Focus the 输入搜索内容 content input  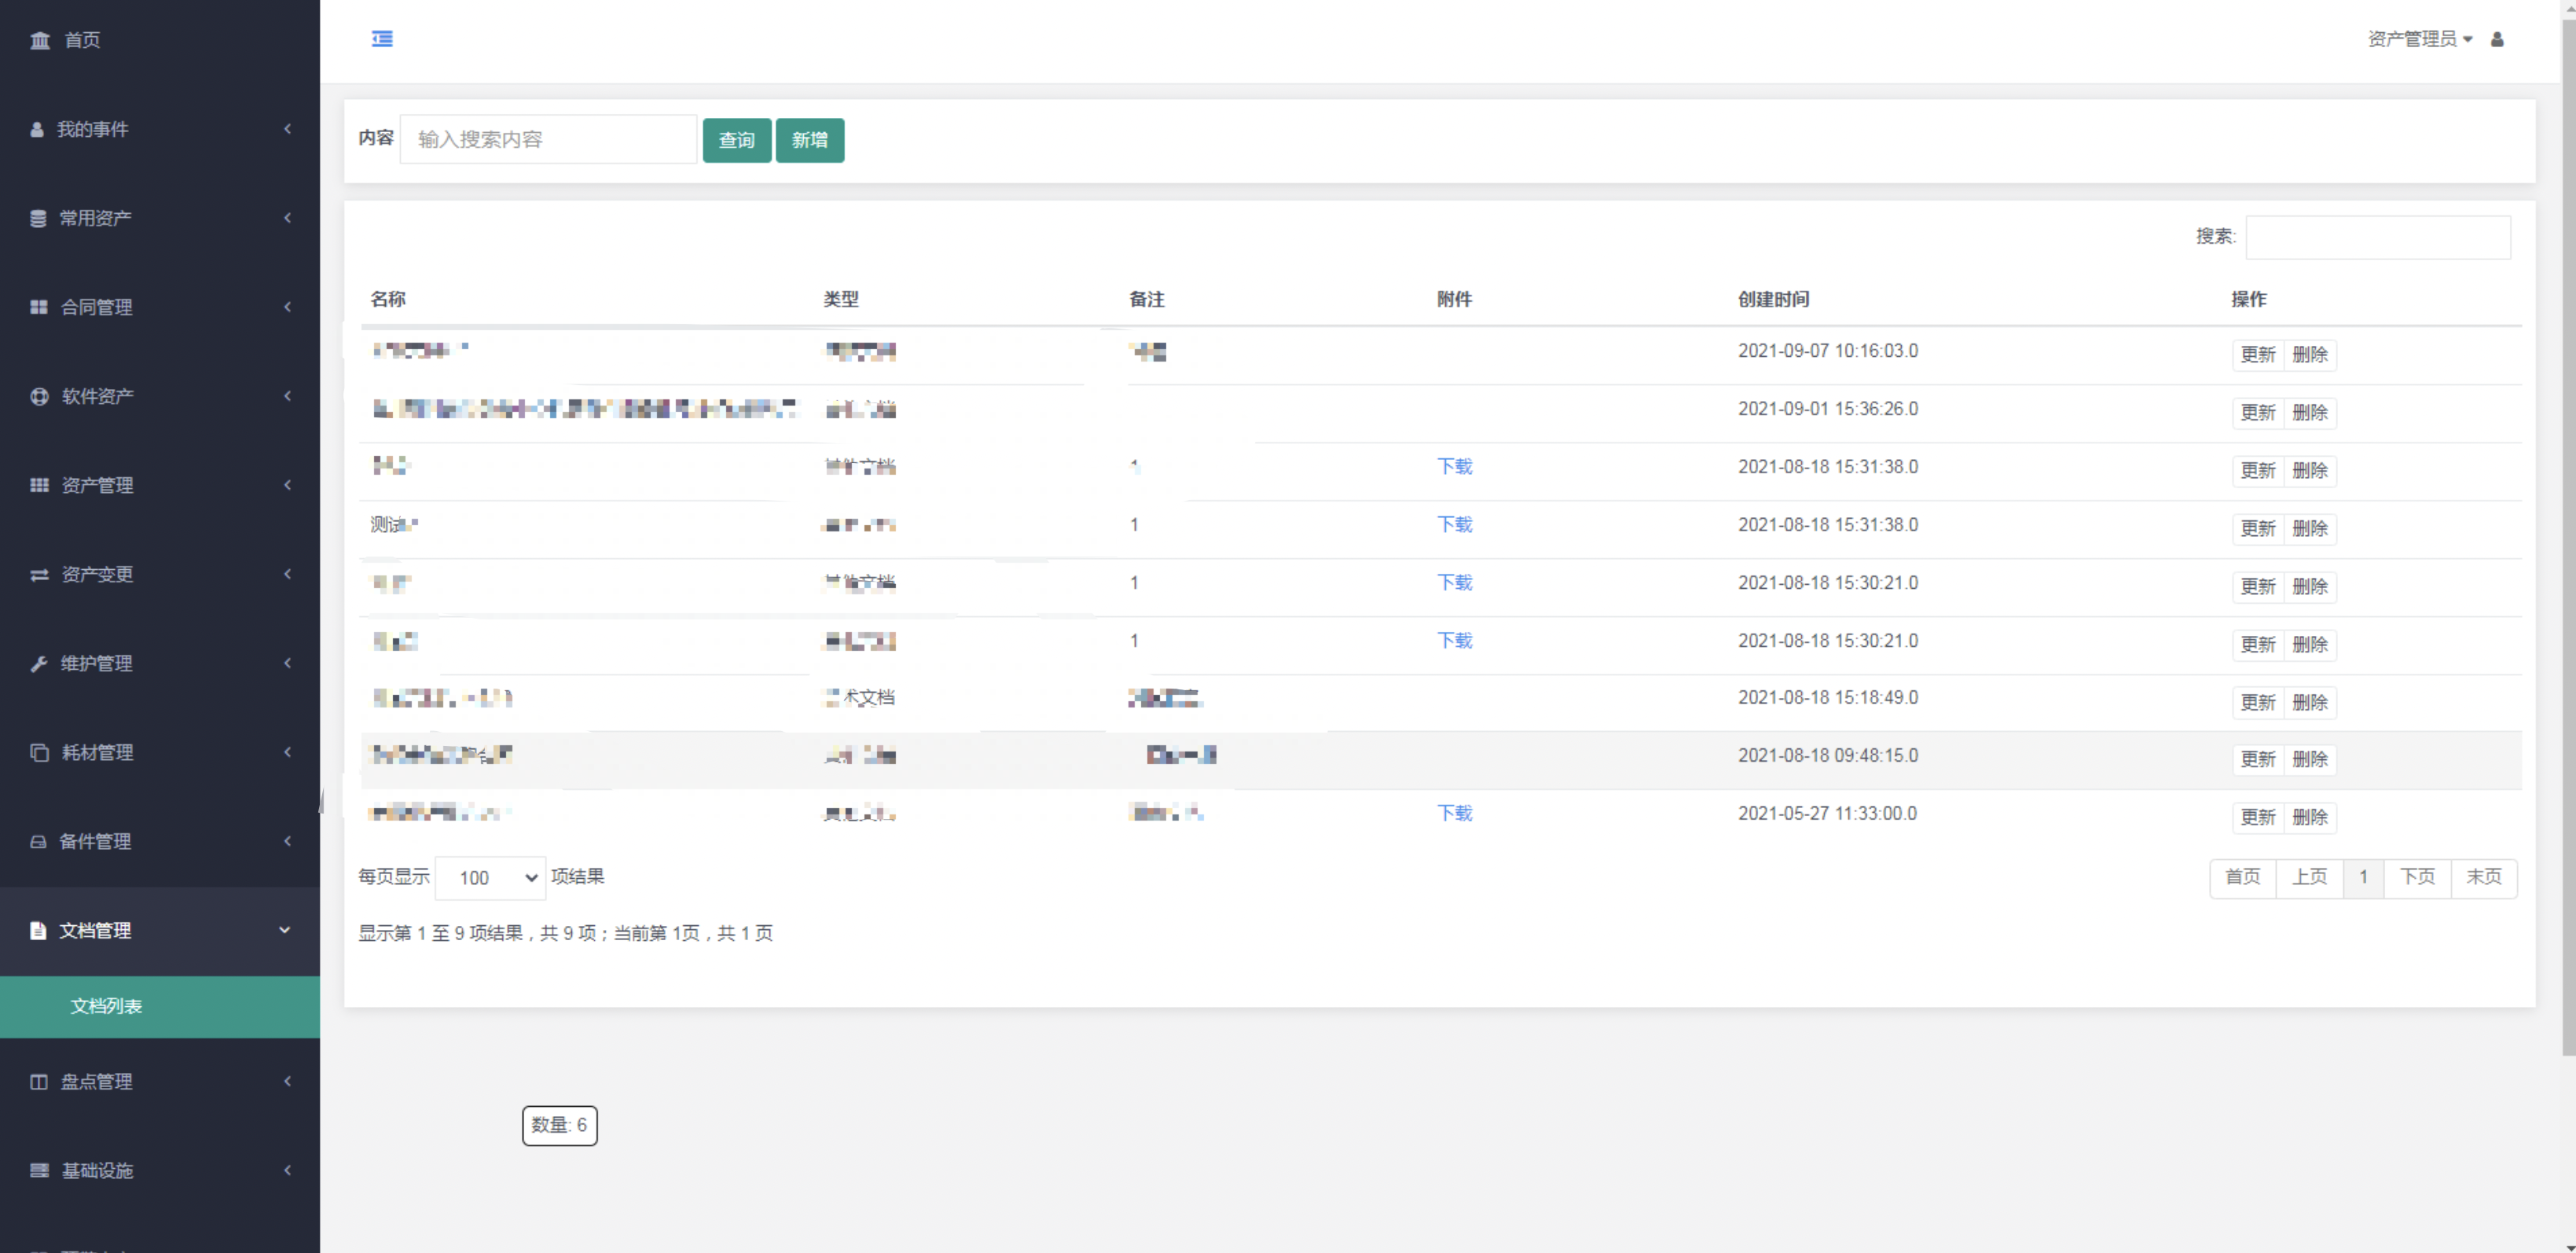[x=548, y=139]
